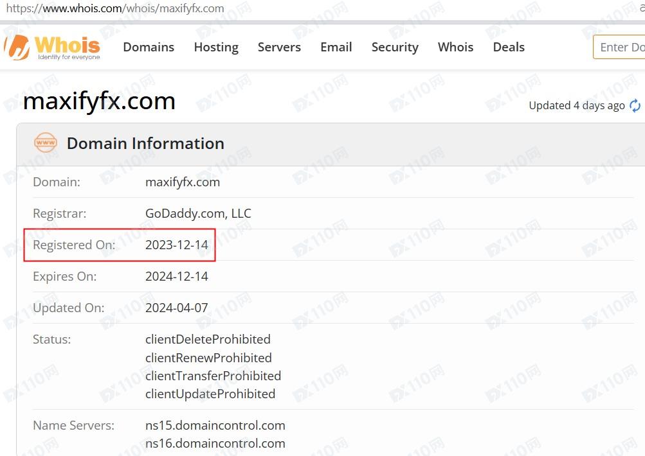
Task: Click the ns15.domaincontrol.com name server
Action: tap(215, 425)
